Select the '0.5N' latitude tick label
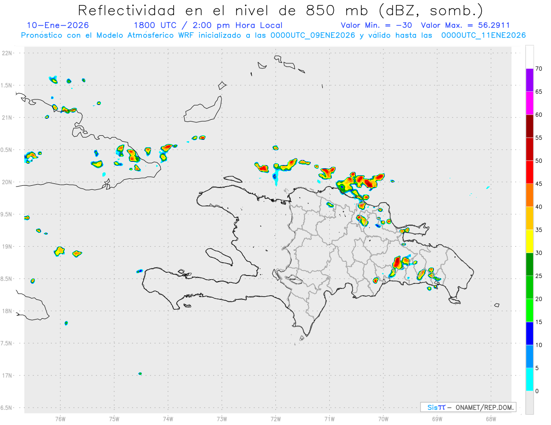 click(x=6, y=150)
